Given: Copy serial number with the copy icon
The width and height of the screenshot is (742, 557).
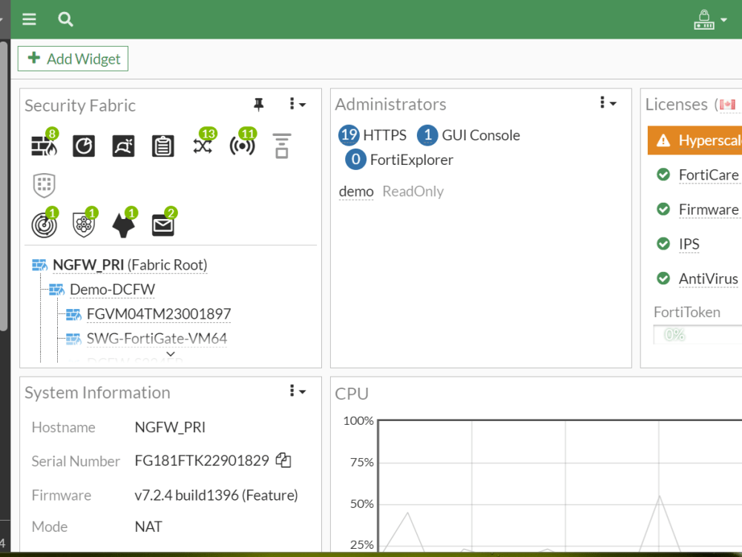Looking at the screenshot, I should [283, 460].
